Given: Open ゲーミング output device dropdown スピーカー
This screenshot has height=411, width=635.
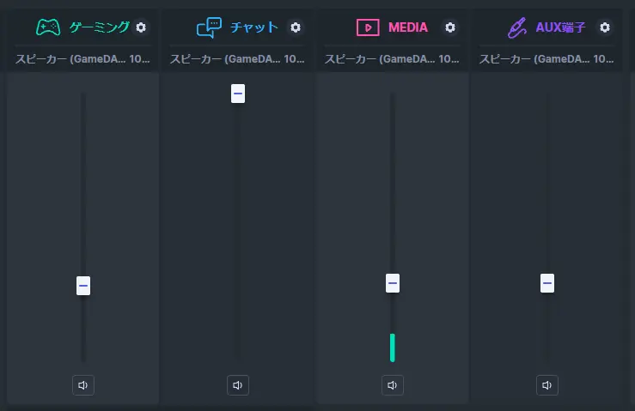Looking at the screenshot, I should click(x=82, y=59).
